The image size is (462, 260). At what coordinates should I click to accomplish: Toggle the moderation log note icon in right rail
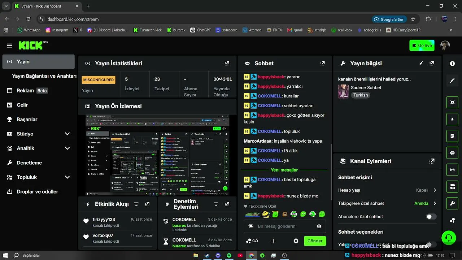452,136
